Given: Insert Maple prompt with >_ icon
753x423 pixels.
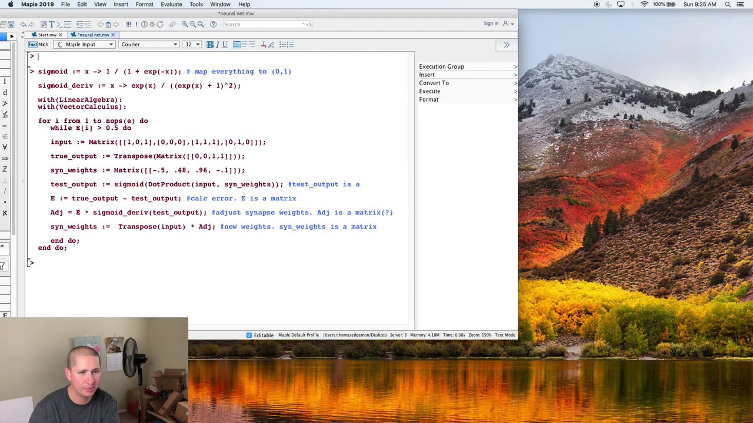Looking at the screenshot, I should [59, 24].
